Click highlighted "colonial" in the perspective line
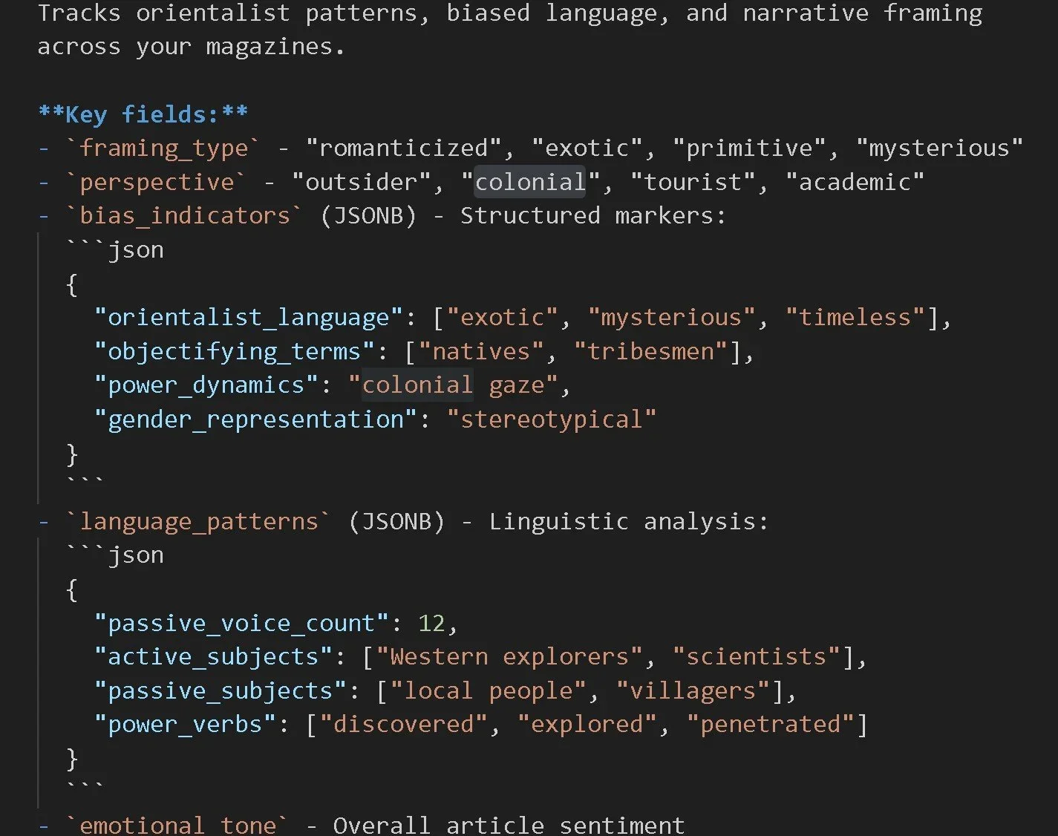This screenshot has height=836, width=1058. click(530, 182)
